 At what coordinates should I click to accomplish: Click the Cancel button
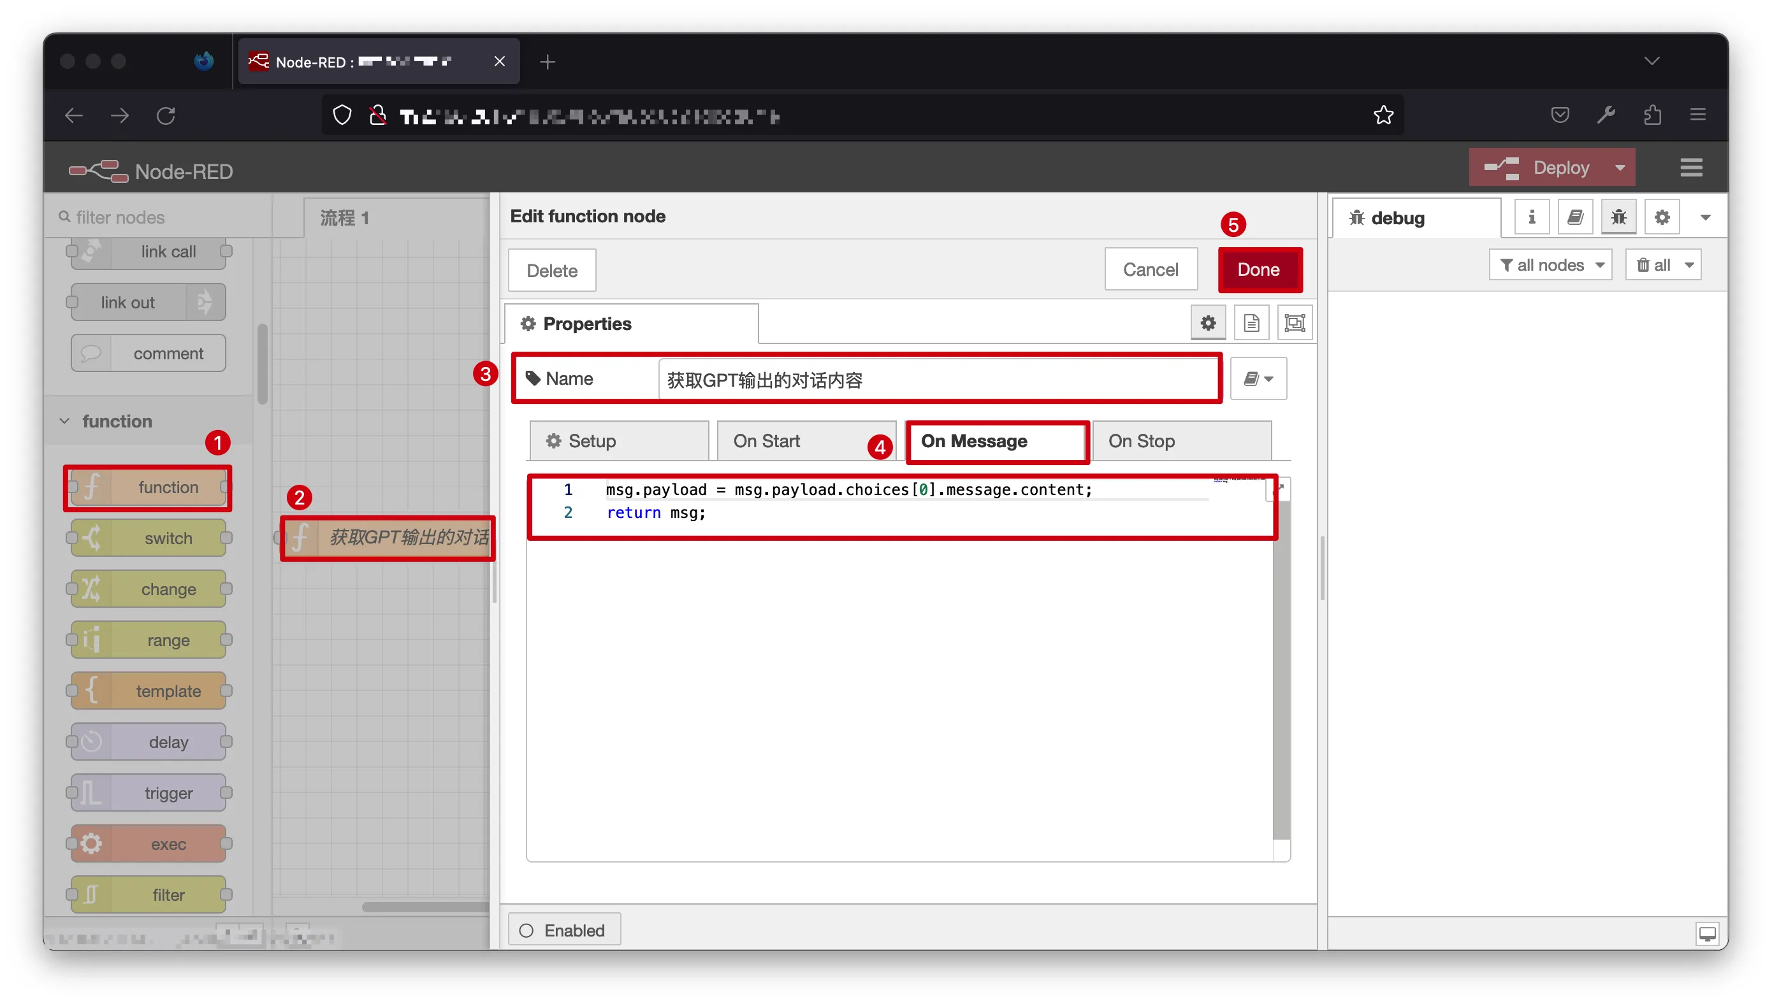(1150, 269)
